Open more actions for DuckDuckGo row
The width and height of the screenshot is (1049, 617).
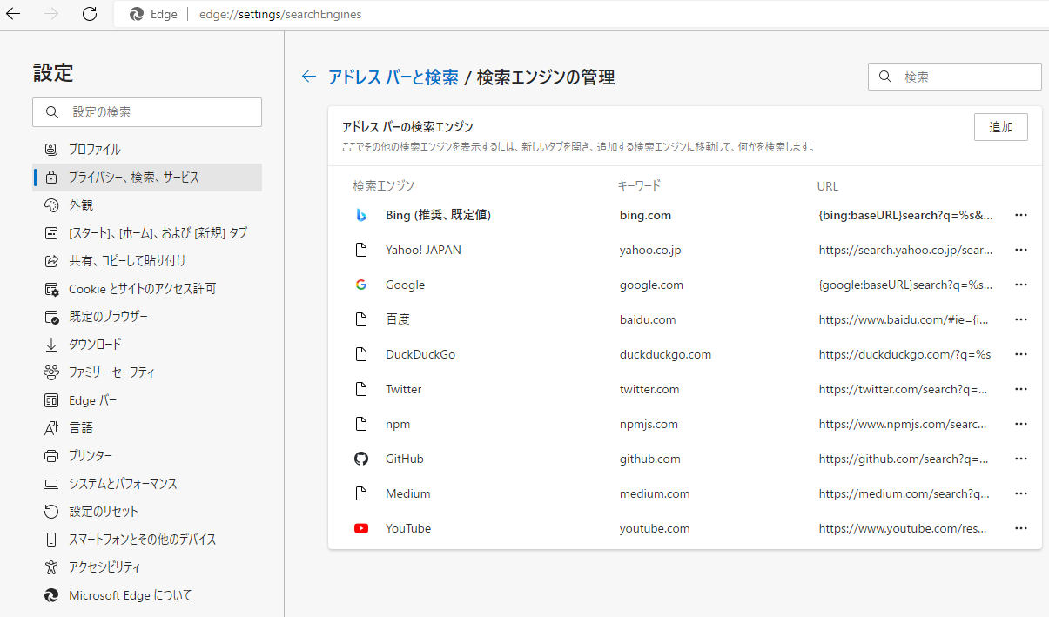point(1021,354)
